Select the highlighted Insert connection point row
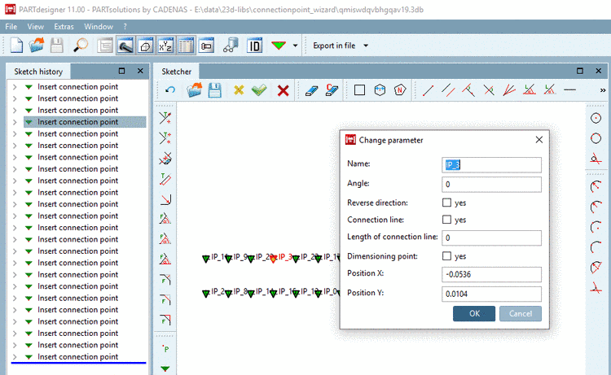611x375 pixels. click(85, 122)
